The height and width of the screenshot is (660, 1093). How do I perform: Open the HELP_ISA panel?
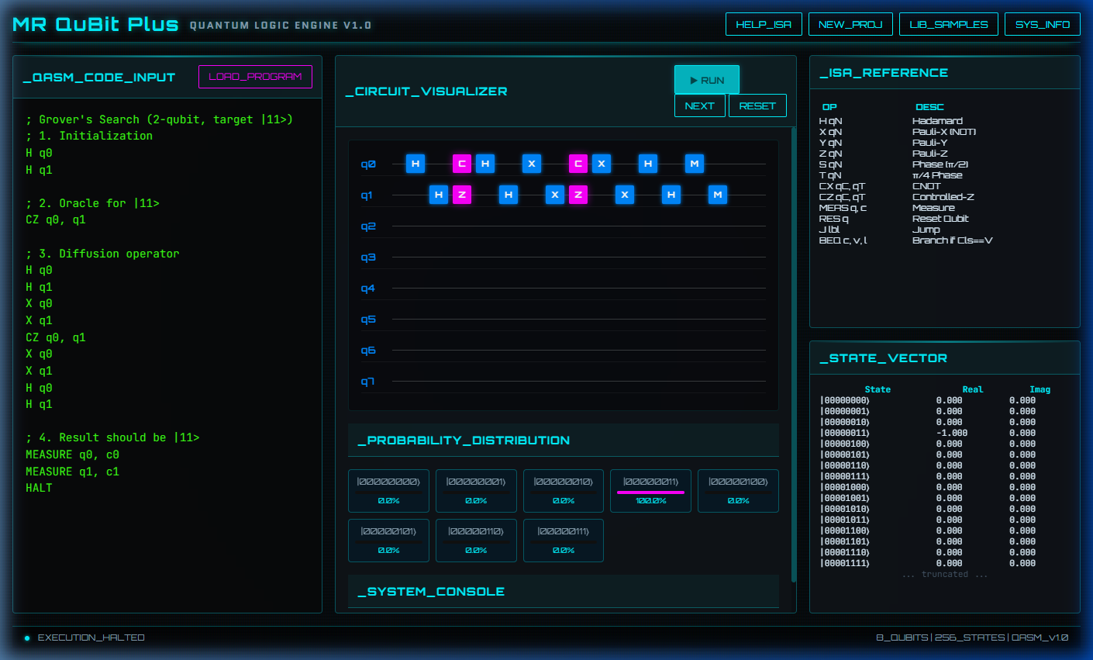[x=764, y=24]
